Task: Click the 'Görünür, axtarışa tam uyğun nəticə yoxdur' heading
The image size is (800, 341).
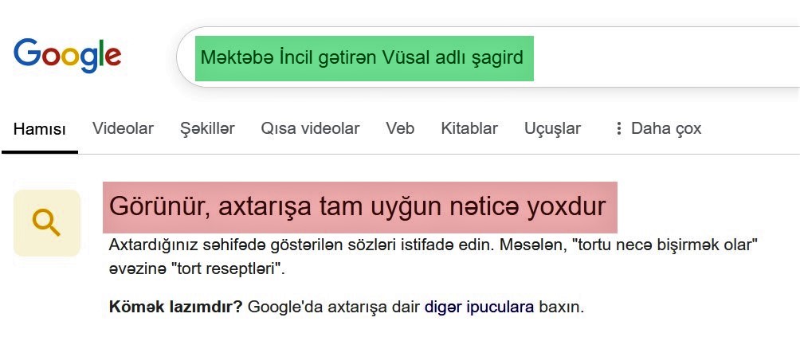Action: click(x=358, y=207)
